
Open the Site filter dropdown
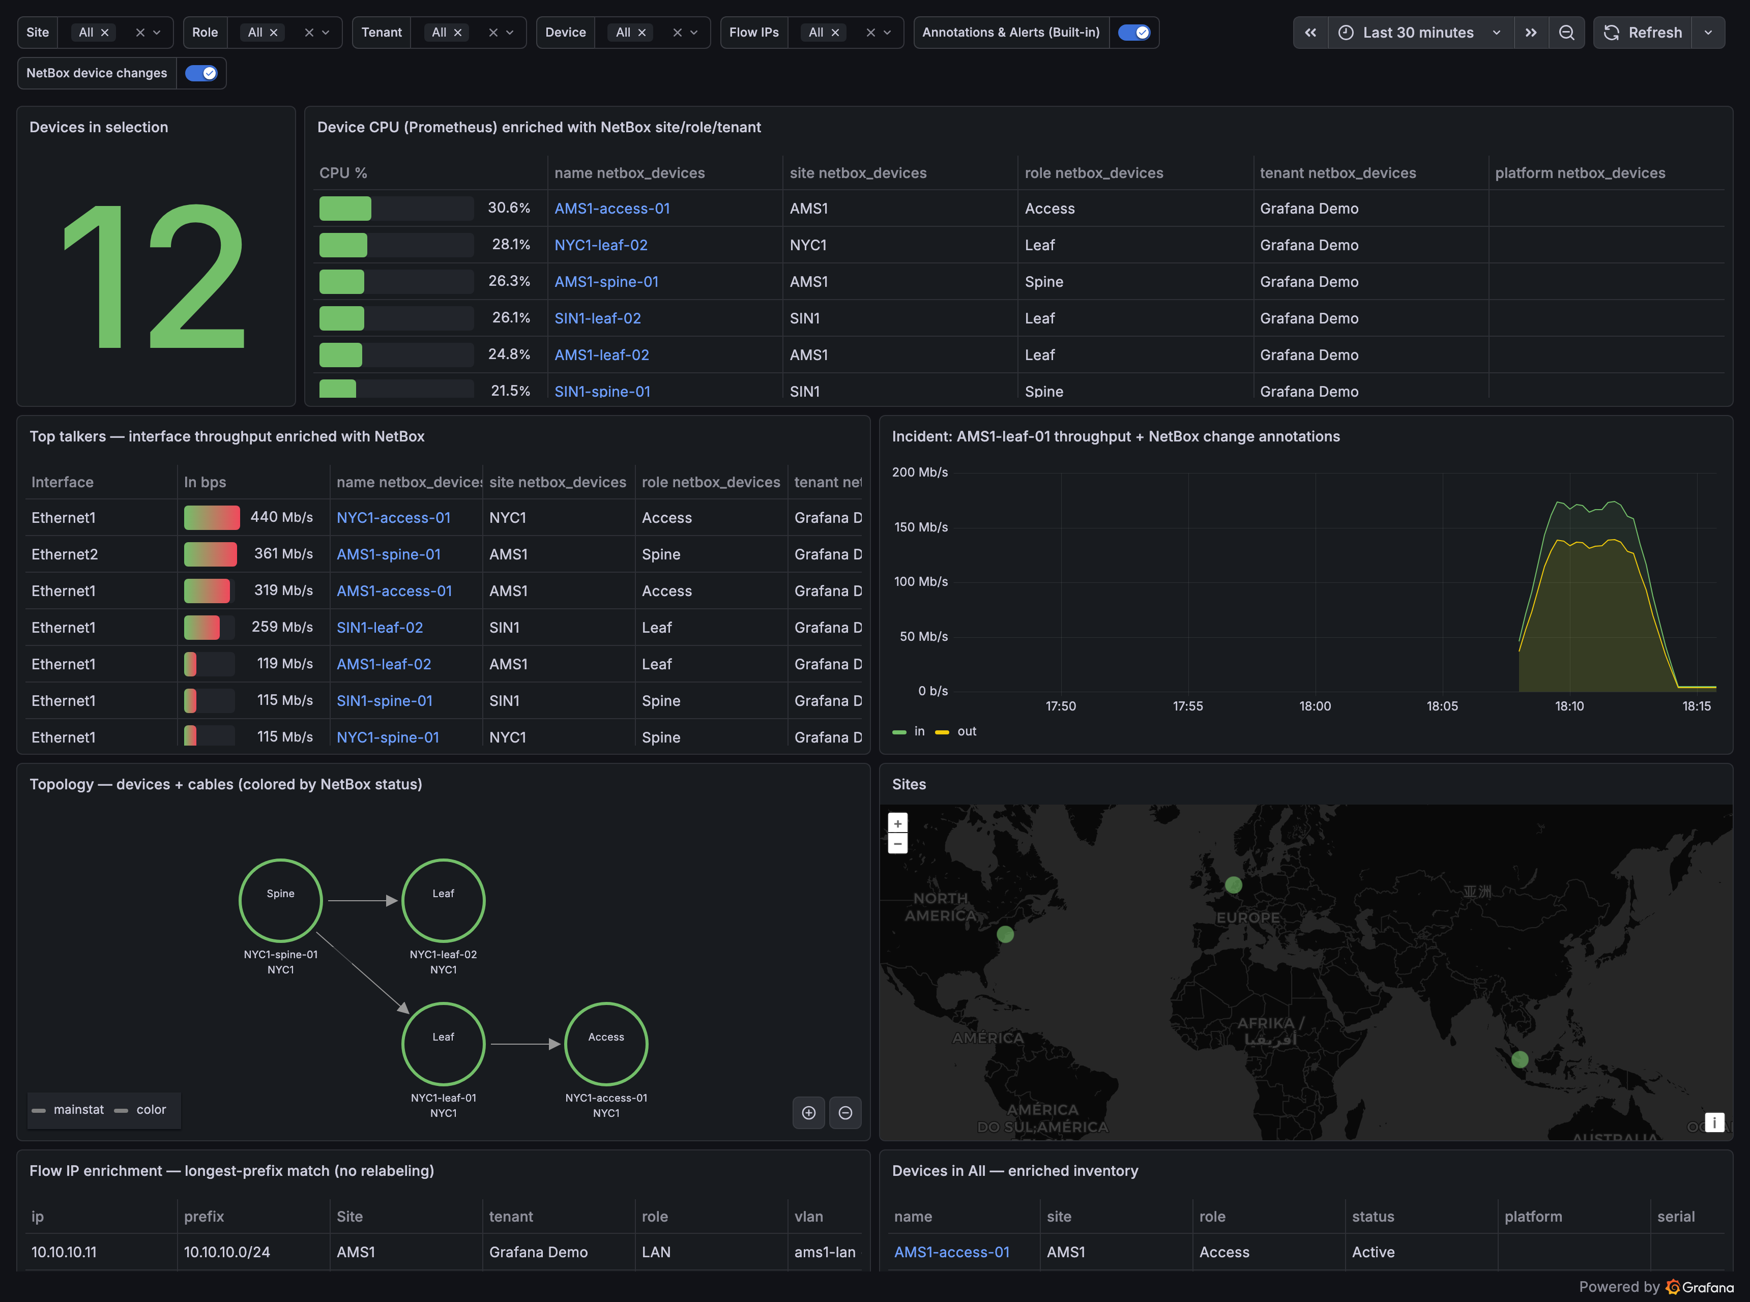[157, 33]
